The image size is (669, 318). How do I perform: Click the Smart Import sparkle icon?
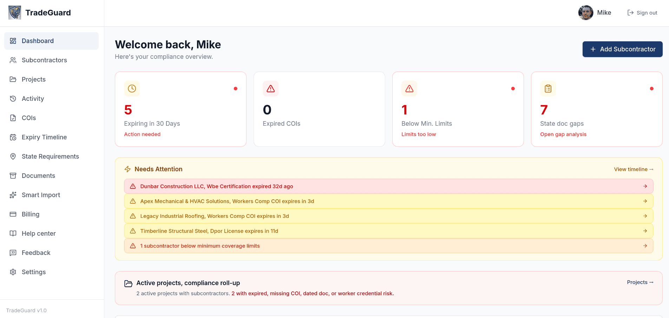(13, 195)
